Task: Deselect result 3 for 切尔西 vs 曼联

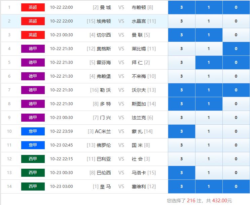Action: tap(182, 35)
